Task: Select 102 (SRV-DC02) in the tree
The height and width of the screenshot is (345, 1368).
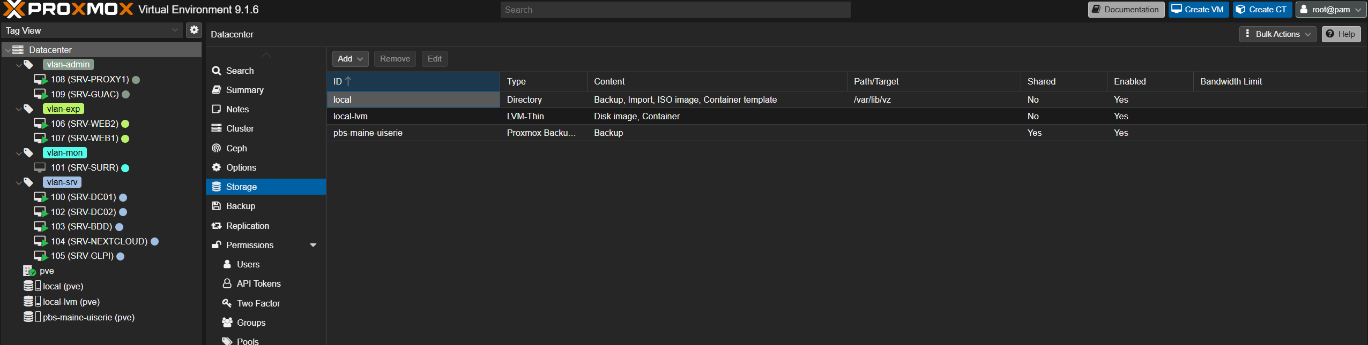Action: 84,212
